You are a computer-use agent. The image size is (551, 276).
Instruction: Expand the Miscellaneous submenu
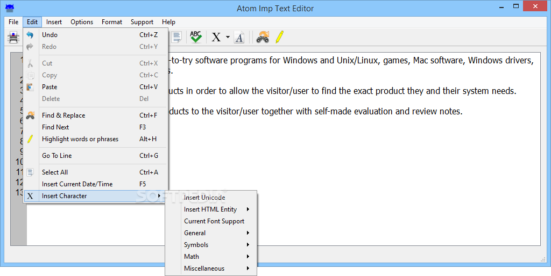[211, 268]
